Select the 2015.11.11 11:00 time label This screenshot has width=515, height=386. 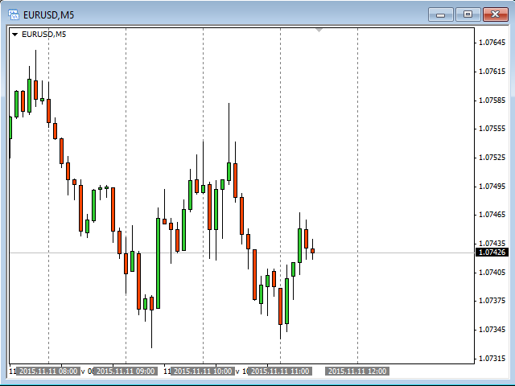point(279,372)
